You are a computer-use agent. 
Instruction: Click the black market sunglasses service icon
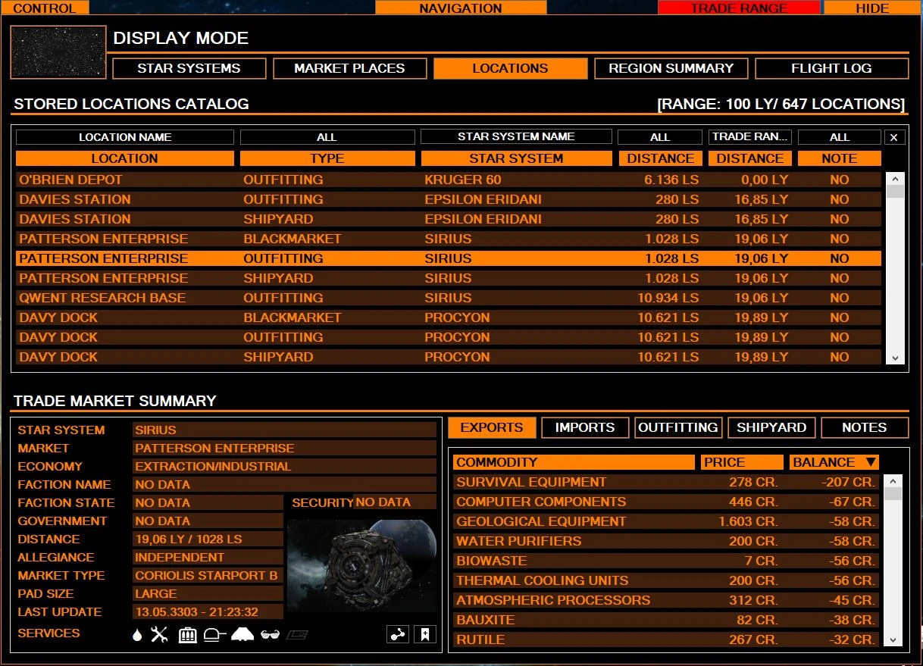point(271,635)
